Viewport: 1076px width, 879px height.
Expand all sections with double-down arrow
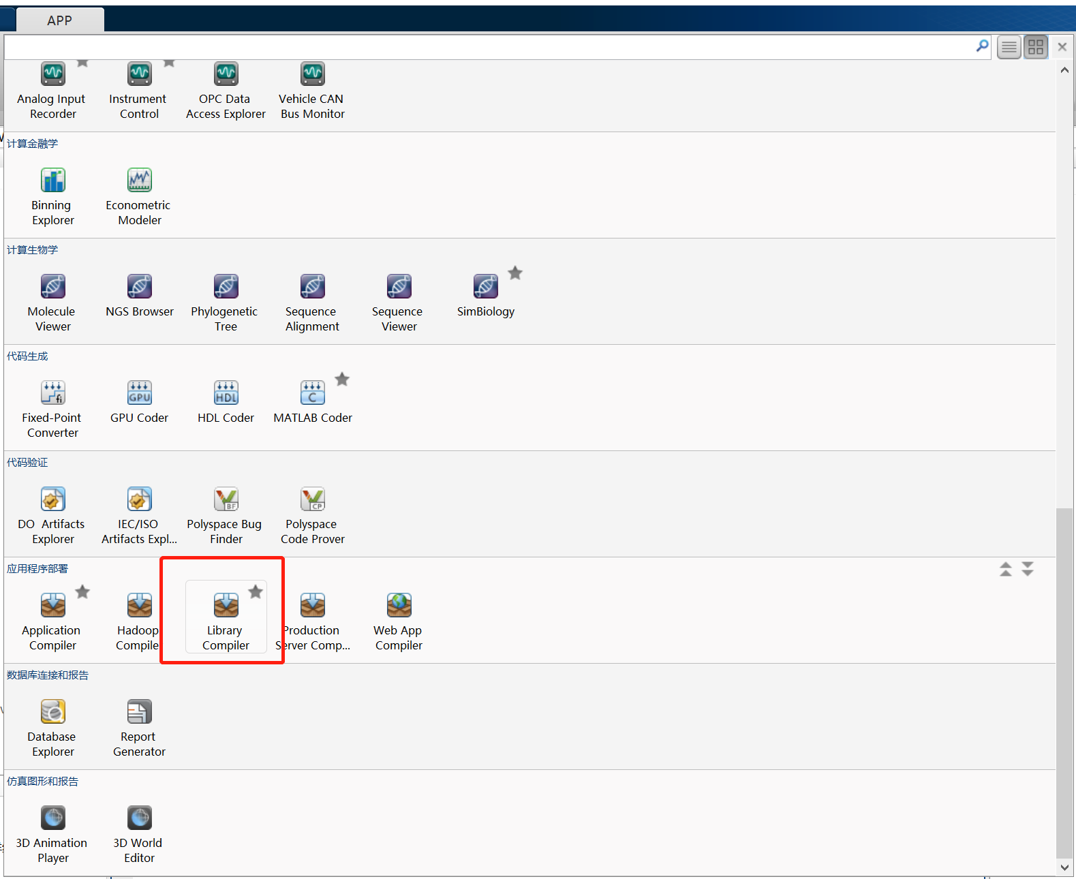1028,569
